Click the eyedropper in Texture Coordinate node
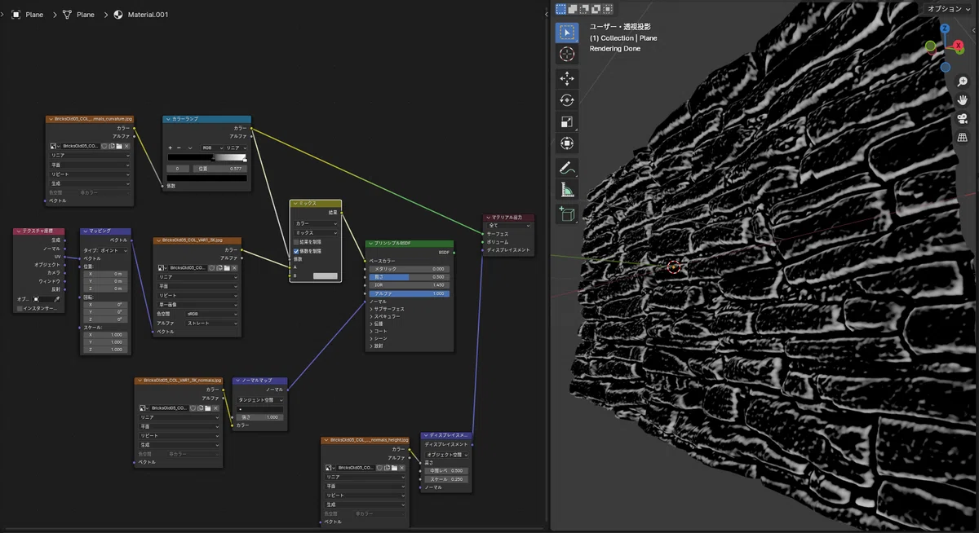 pyautogui.click(x=57, y=299)
